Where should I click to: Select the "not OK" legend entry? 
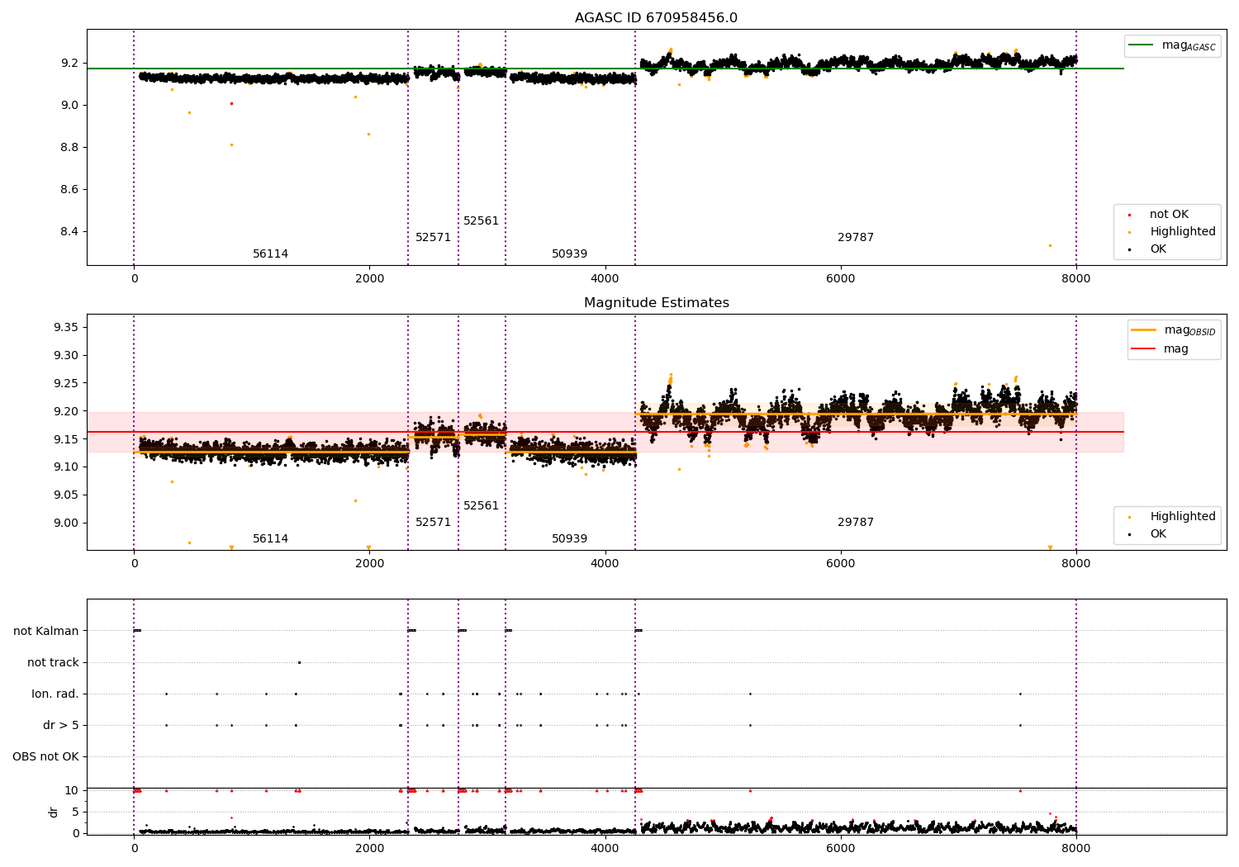coord(1169,215)
